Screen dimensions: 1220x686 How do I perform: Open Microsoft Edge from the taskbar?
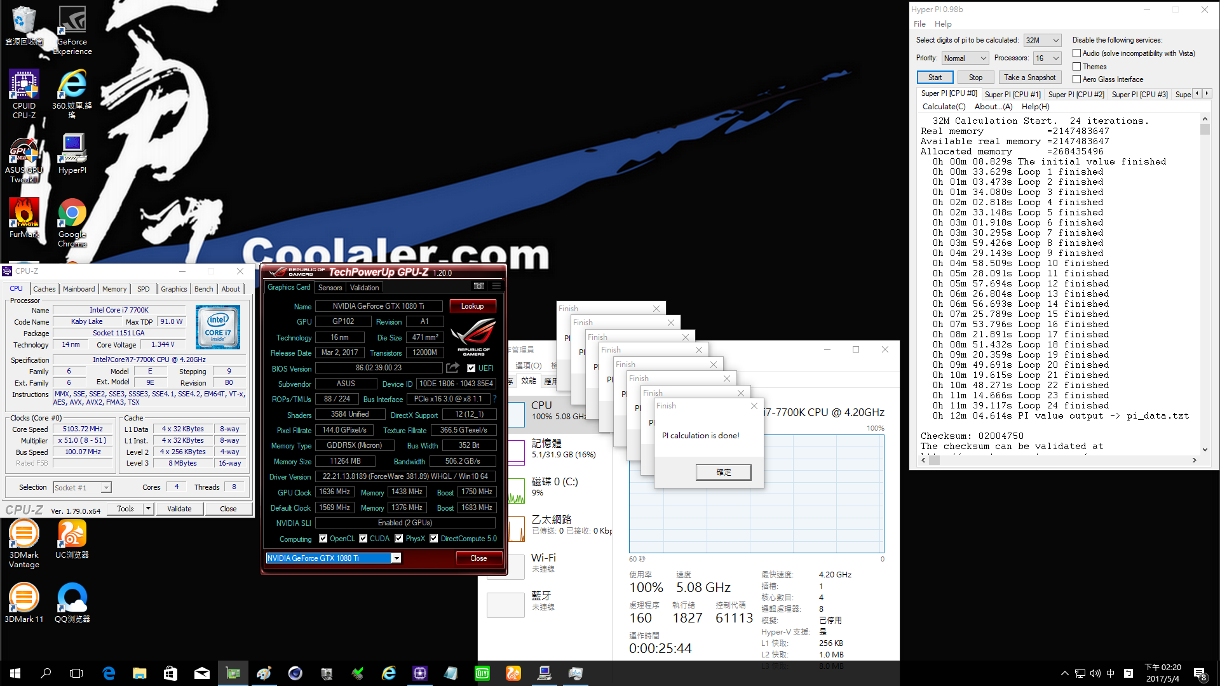point(109,673)
